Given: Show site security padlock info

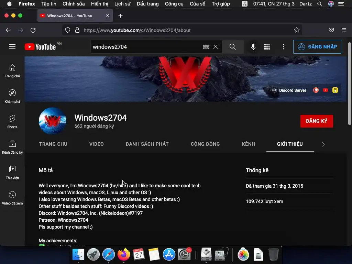Looking at the screenshot, I should [77, 30].
